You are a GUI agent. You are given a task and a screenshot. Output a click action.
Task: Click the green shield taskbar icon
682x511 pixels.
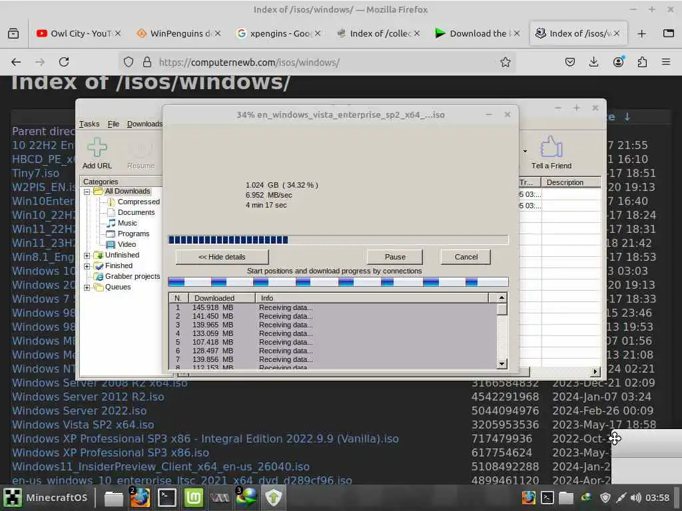click(274, 498)
